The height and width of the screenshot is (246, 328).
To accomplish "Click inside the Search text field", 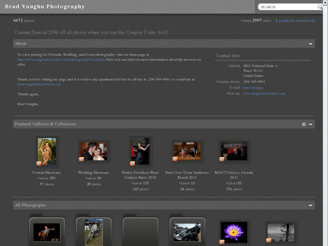I will click(284, 7).
